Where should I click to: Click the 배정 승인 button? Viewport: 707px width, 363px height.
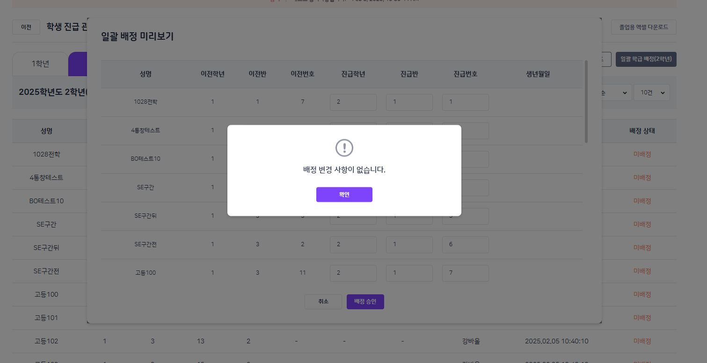click(365, 302)
